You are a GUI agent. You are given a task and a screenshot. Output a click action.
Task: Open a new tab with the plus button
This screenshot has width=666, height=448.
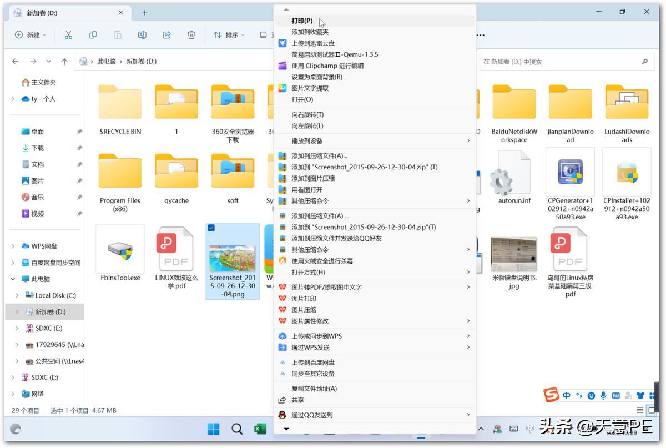143,12
